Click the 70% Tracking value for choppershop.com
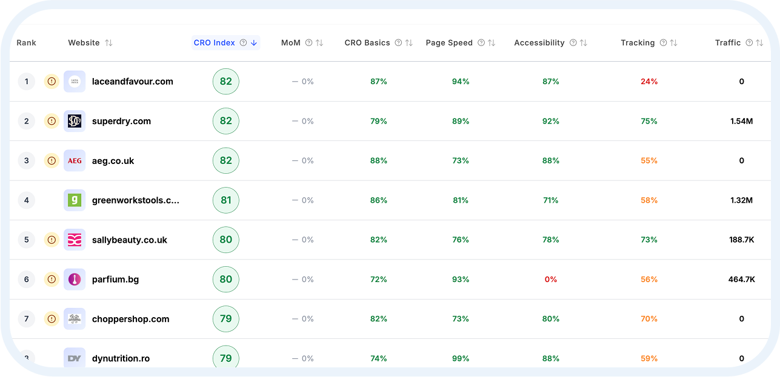780x377 pixels. pyautogui.click(x=649, y=318)
